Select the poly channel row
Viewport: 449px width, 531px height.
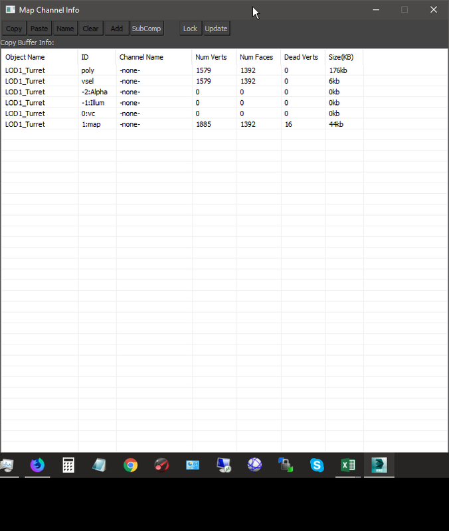[x=224, y=70]
